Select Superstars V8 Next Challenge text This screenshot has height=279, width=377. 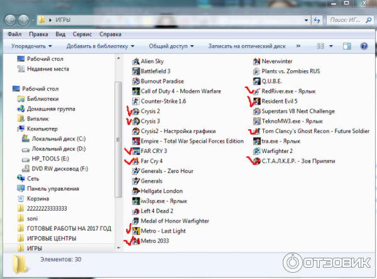click(x=298, y=112)
